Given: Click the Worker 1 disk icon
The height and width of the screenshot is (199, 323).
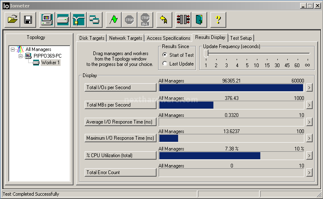Looking at the screenshot, I should [36, 62].
